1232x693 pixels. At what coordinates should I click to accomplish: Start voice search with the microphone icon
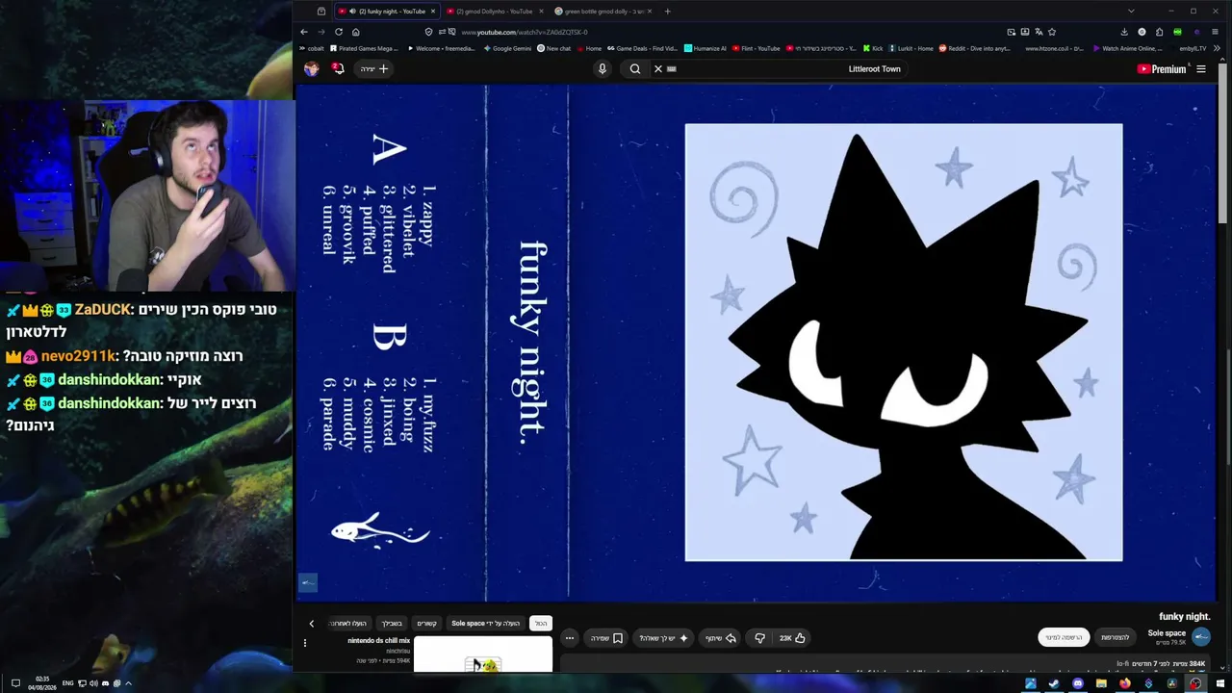(603, 69)
